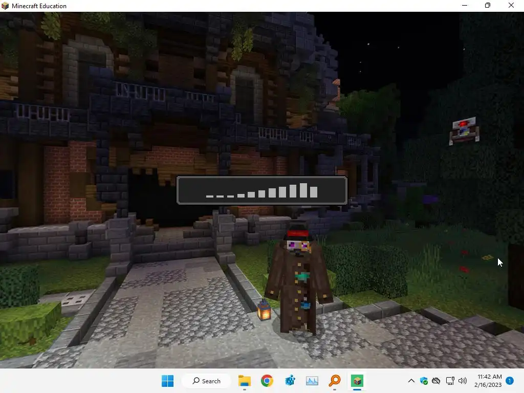Screen dimensions: 524x393
Task: Click the cloud sync off tray icon
Action: pyautogui.click(x=436, y=381)
